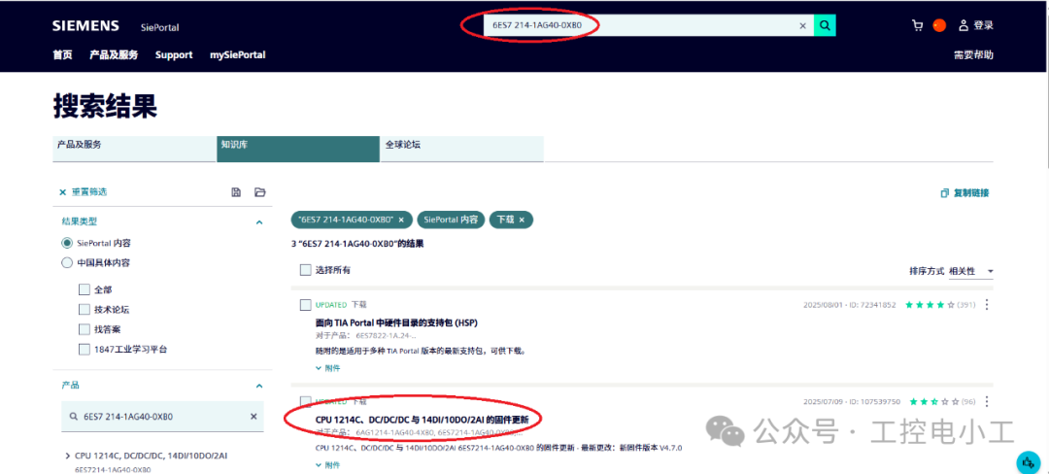Screen dimensions: 1049x474
Task: Switch to the 知识库 tab
Action: (298, 149)
